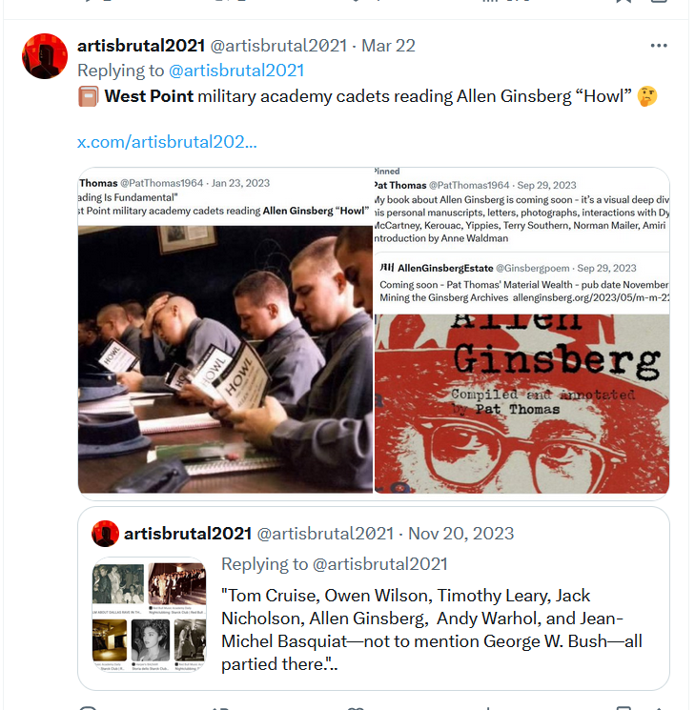This screenshot has height=710, width=695.
Task: Click the book emoji before West Point
Action: pyautogui.click(x=88, y=96)
